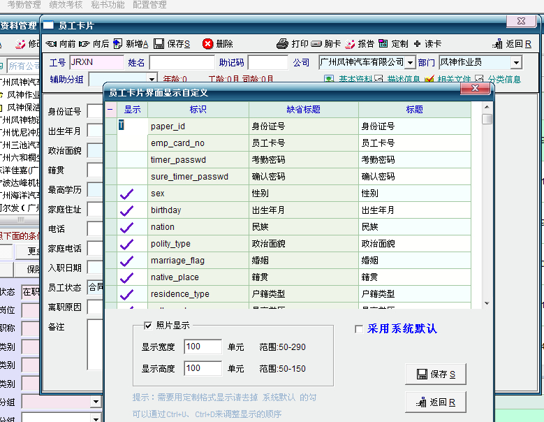Image resolution: width=544 pixels, height=422 pixels.
Task: Click the grid's vertical scrollbar thumb
Action: pos(487,119)
